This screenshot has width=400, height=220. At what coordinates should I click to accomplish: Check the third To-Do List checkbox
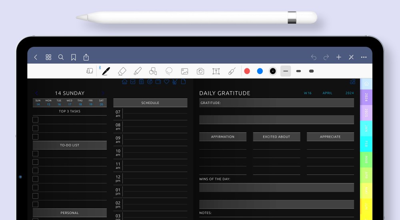(x=36, y=170)
